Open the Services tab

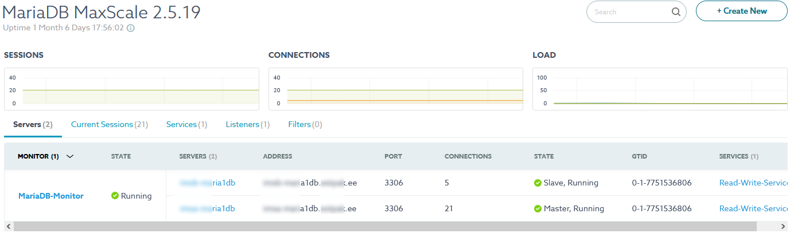(186, 124)
